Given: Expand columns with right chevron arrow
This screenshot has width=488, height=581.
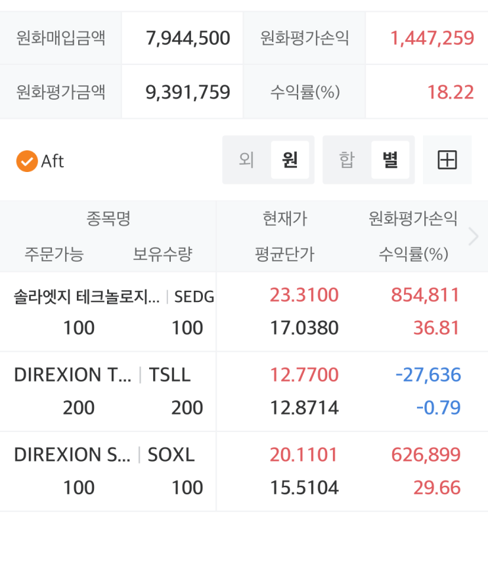Looking at the screenshot, I should [x=473, y=236].
